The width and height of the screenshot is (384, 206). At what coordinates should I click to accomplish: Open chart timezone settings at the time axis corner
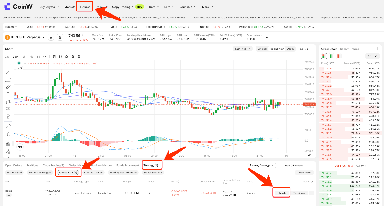(309, 156)
